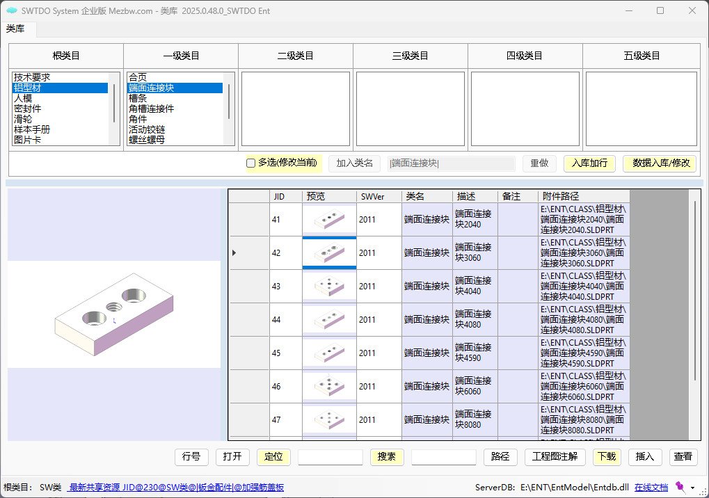Viewport: 709px width, 498px height.
Task: Click the large 3D part preview image
Action: coord(113,314)
